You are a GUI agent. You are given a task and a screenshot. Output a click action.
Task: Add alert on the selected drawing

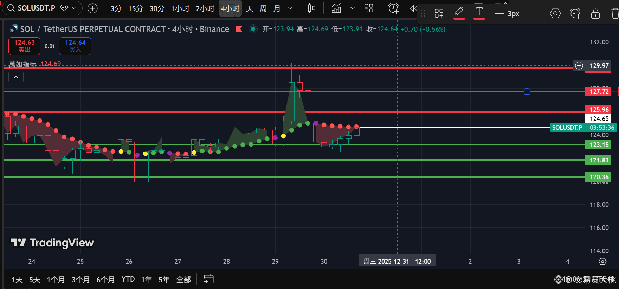575,14
